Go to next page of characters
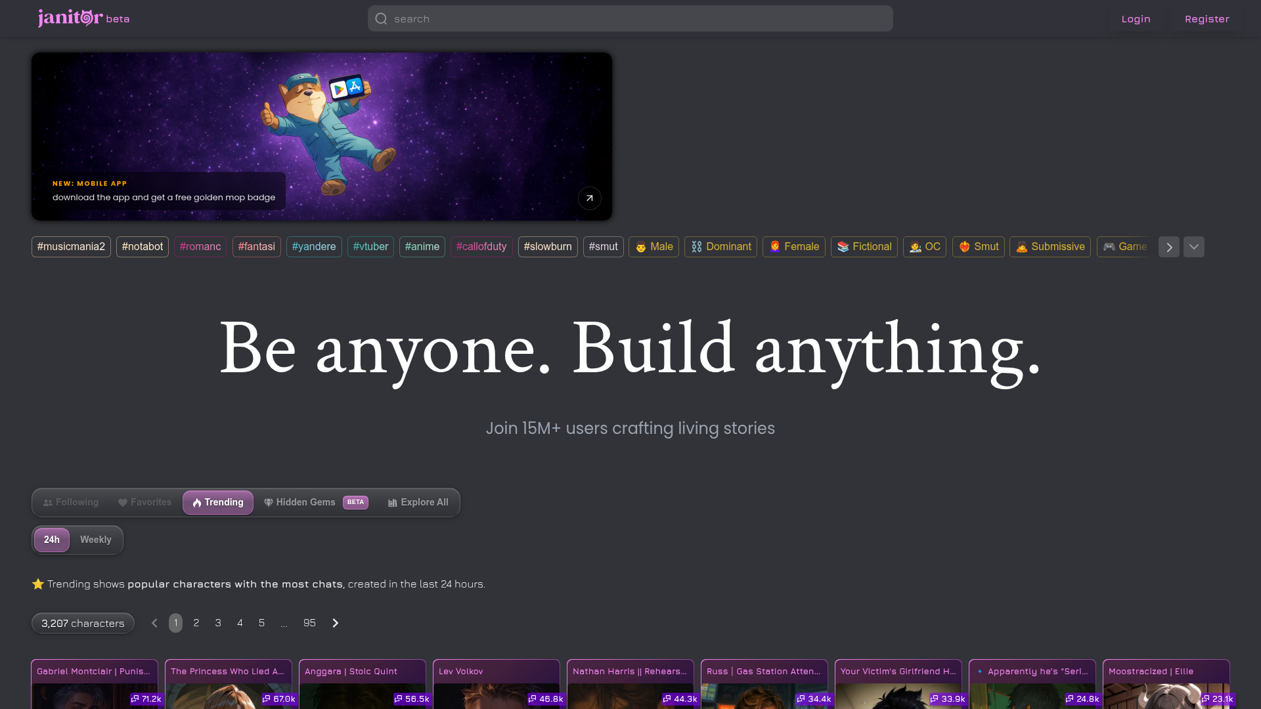1261x709 pixels. [335, 623]
